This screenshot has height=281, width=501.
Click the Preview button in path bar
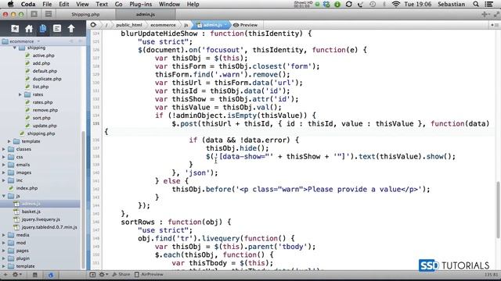pyautogui.click(x=245, y=24)
